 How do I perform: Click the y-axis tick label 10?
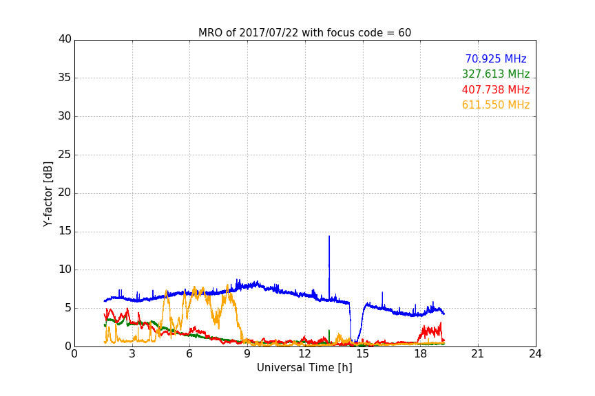click(65, 269)
